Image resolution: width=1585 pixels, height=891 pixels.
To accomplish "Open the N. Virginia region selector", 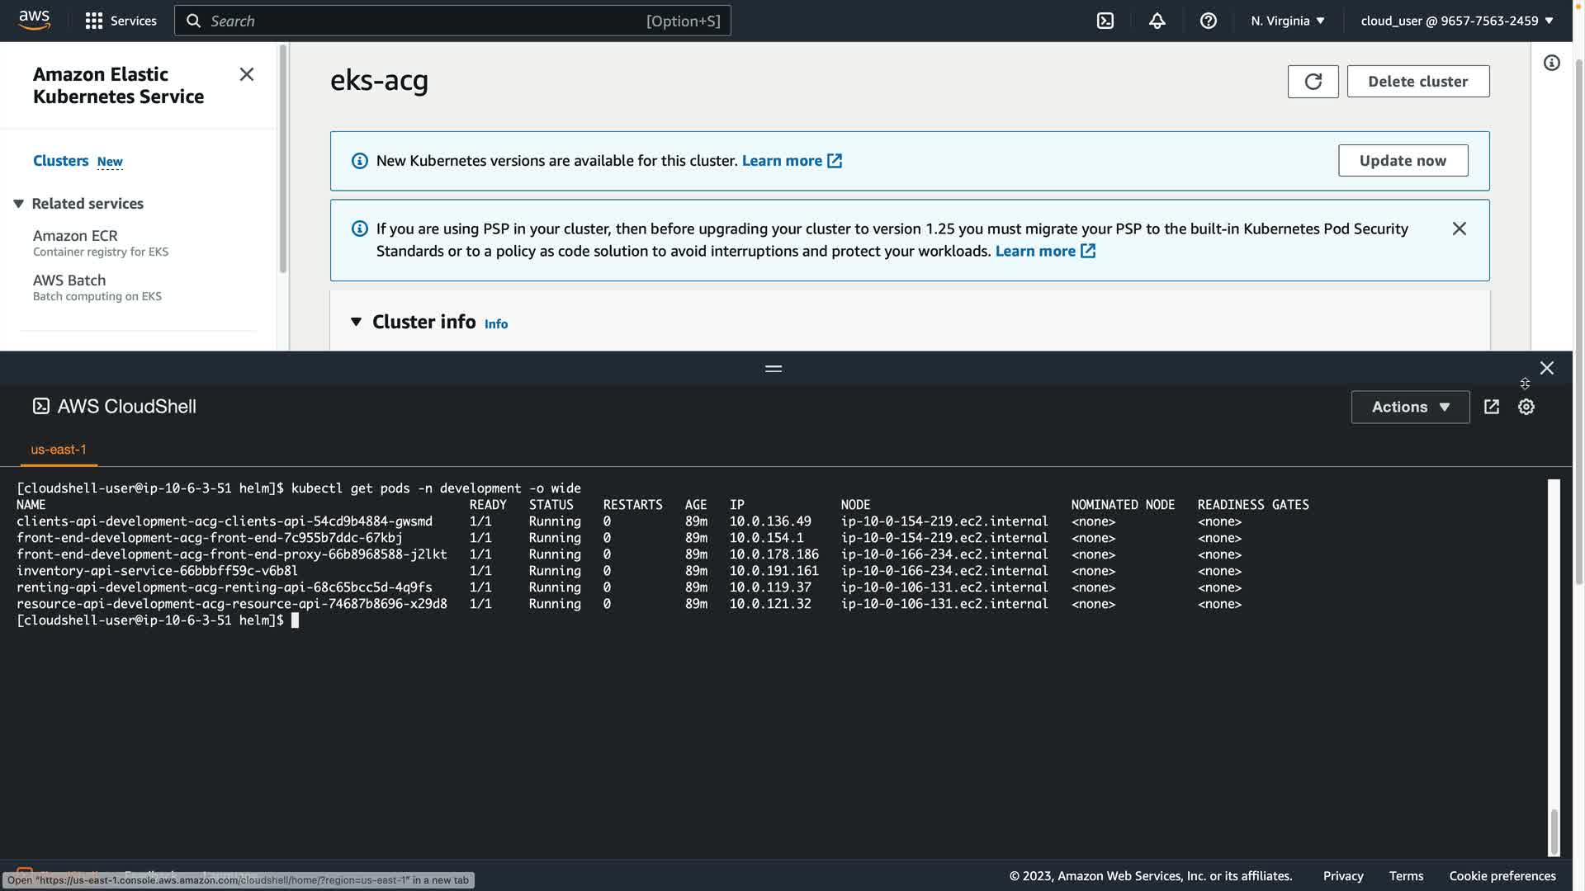I will click(1287, 21).
